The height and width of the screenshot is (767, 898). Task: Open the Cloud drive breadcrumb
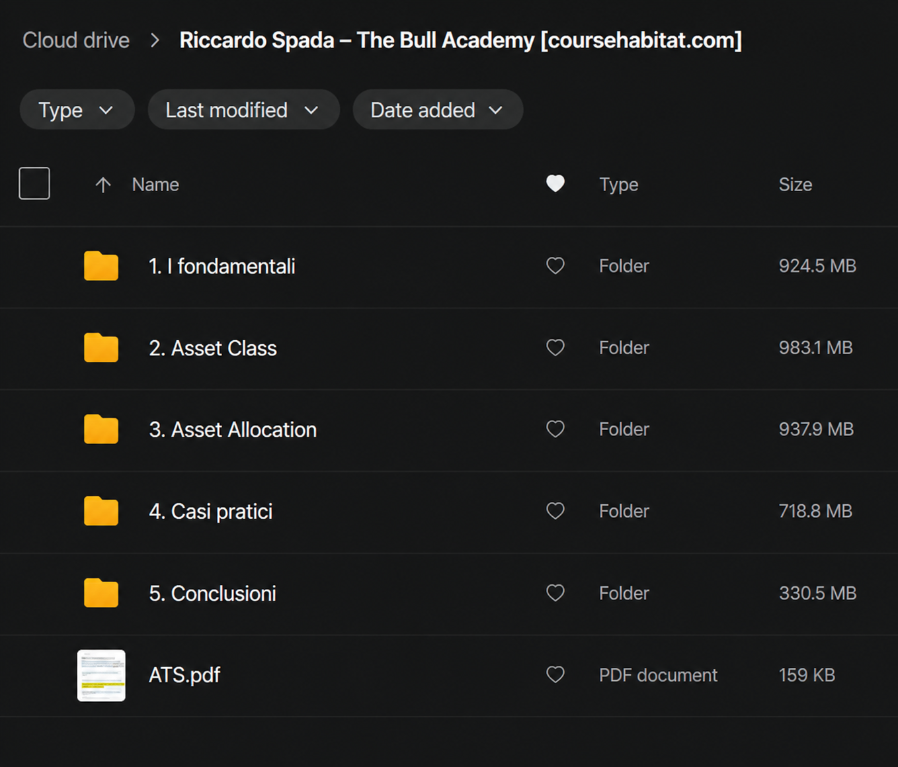[x=76, y=40]
